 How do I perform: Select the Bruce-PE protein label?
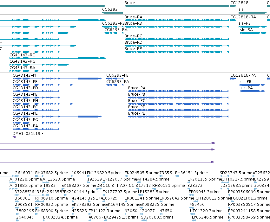pyautogui.click(x=136, y=113)
